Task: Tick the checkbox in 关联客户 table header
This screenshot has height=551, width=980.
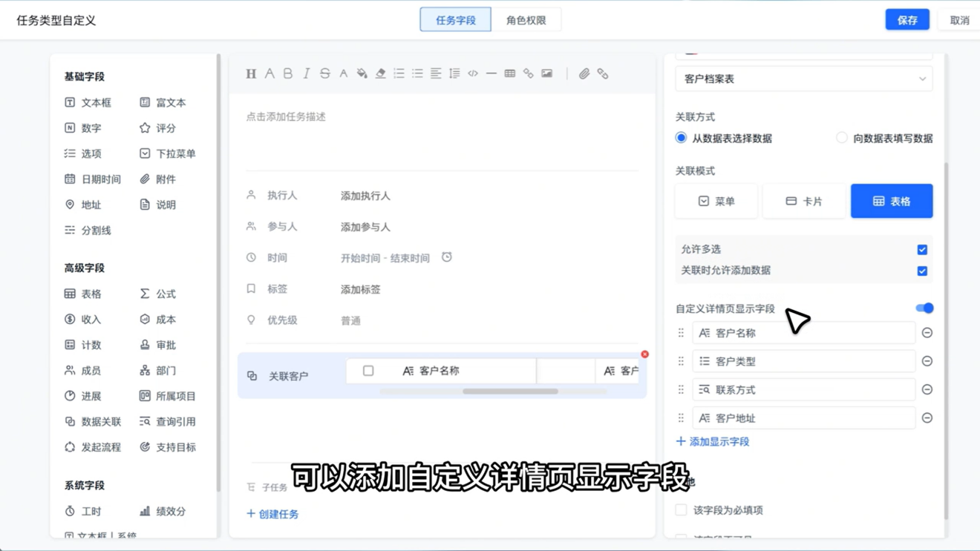Action: click(x=368, y=371)
